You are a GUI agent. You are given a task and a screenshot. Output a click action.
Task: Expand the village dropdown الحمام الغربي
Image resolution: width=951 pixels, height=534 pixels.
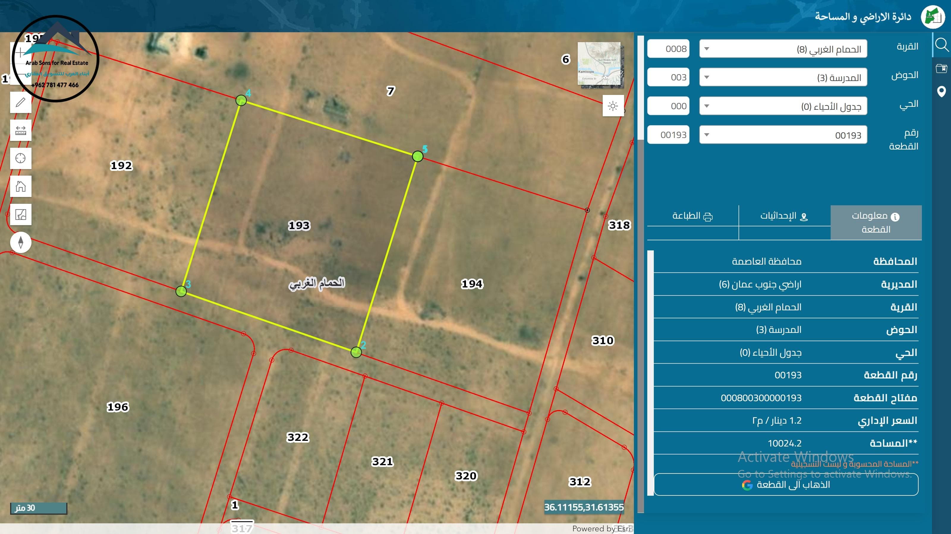coord(783,49)
